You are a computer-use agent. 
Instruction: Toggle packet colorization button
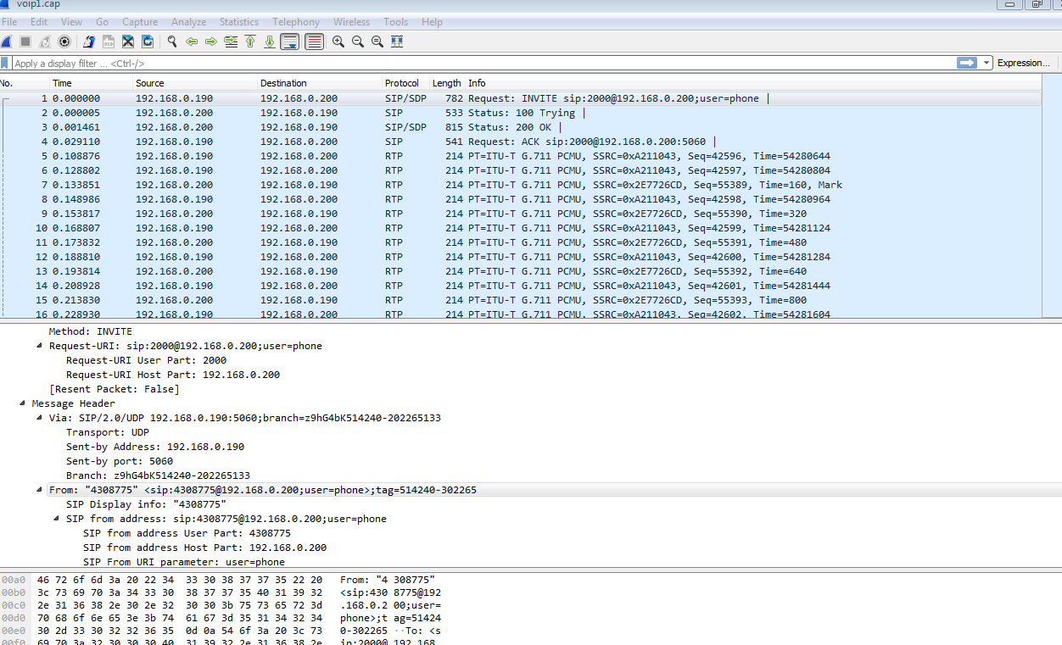click(314, 42)
